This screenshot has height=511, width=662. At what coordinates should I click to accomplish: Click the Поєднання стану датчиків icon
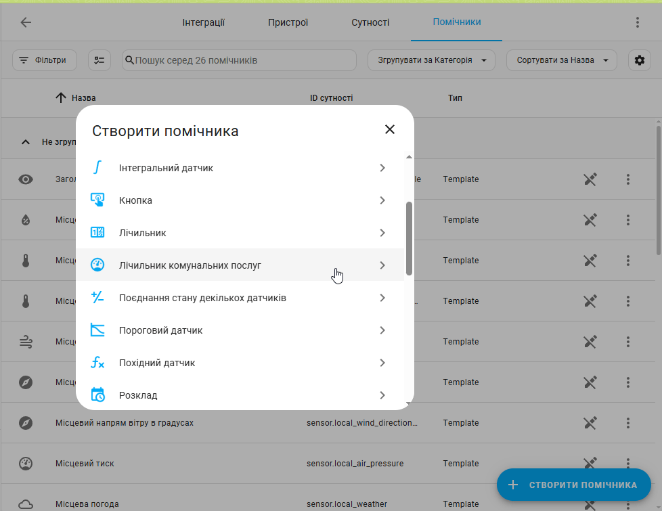point(97,297)
